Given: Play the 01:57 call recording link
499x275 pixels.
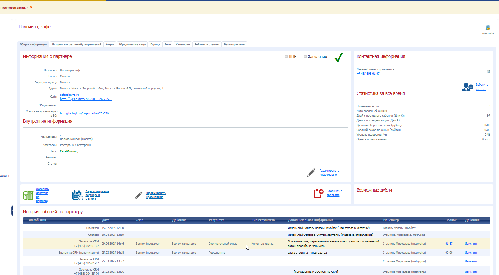Looking at the screenshot, I should (x=449, y=244).
